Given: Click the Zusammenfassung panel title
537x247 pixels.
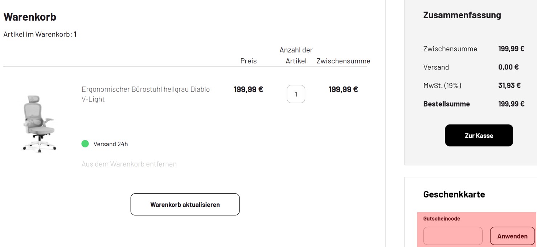Looking at the screenshot, I should pos(462,15).
